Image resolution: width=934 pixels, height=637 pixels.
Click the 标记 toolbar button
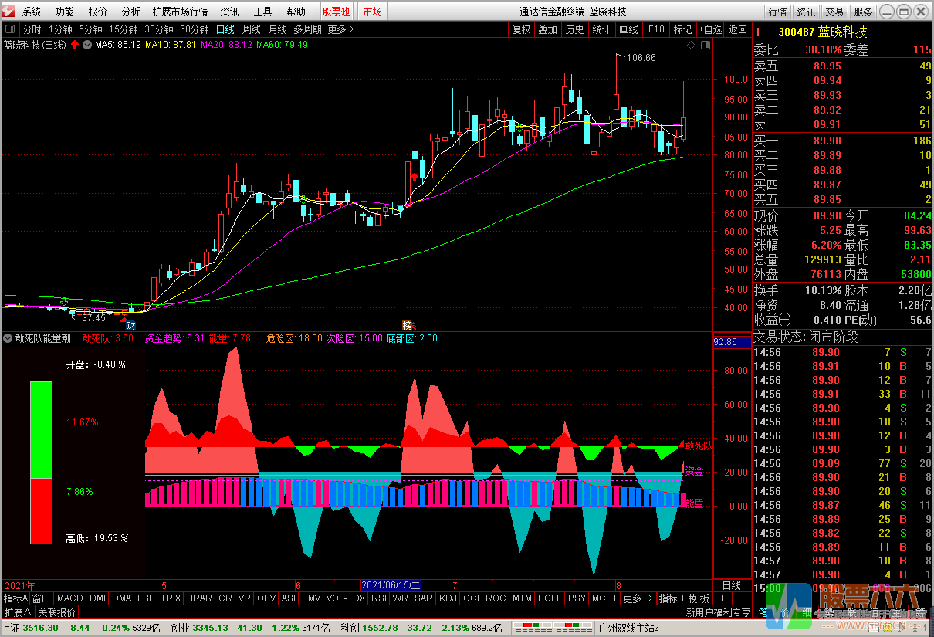pyautogui.click(x=682, y=29)
